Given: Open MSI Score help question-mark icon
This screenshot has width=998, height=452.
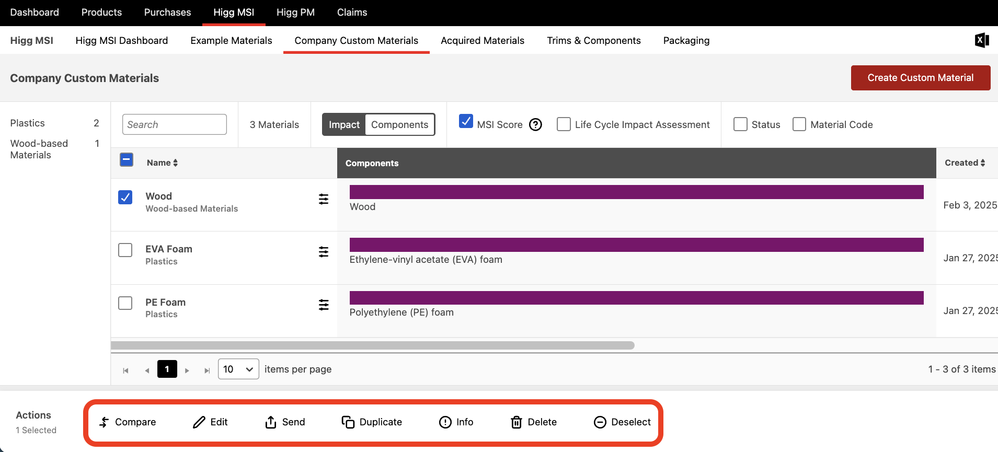Looking at the screenshot, I should [x=535, y=125].
